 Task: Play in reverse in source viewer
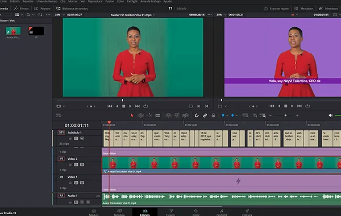(117, 106)
